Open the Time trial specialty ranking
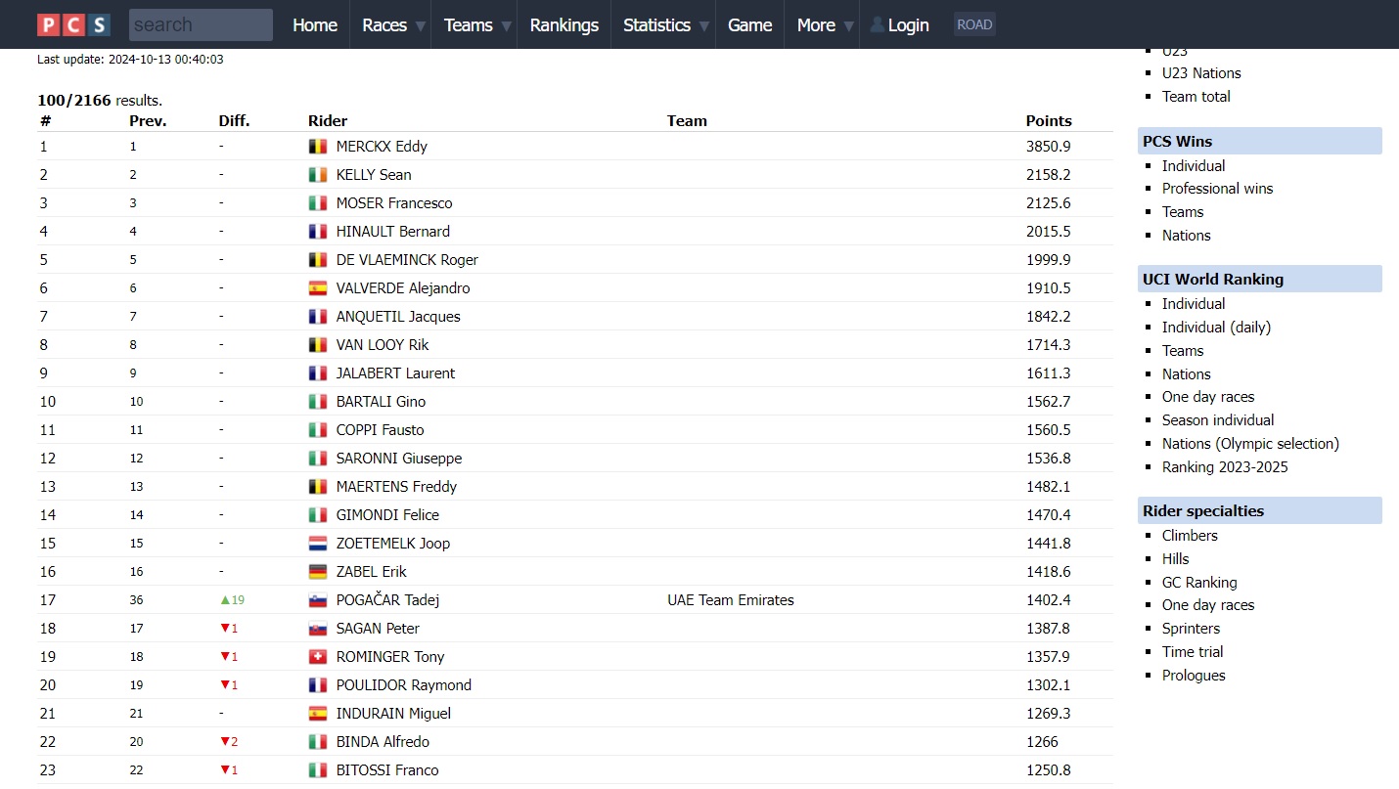Image resolution: width=1399 pixels, height=789 pixels. point(1193,652)
